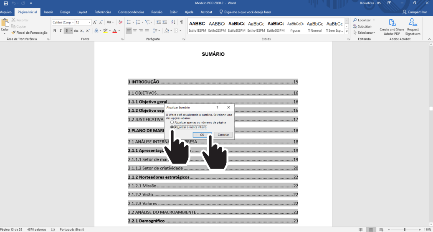Click the Pincel de Formatação format painter
Viewport: 433px width, 232px height.
(x=29, y=33)
